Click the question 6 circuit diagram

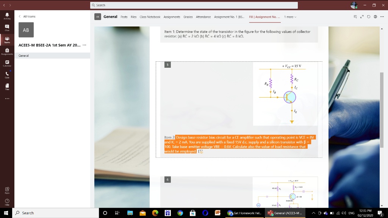point(285,193)
